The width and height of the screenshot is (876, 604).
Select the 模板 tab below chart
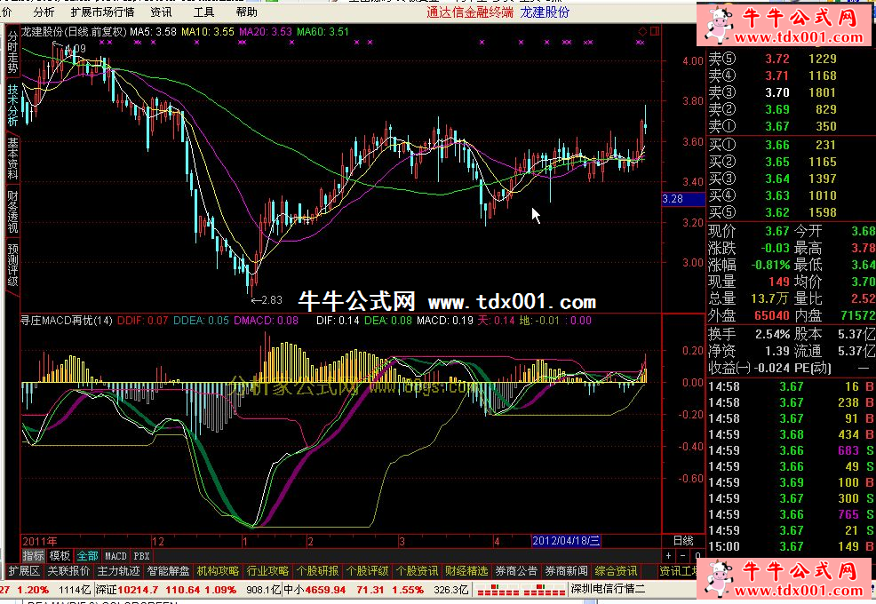[x=60, y=556]
